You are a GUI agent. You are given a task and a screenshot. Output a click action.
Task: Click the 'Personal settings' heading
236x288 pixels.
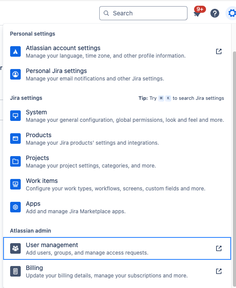click(x=33, y=34)
